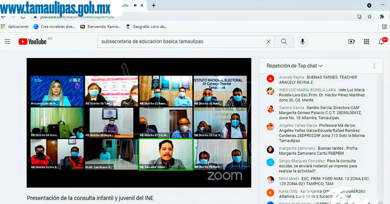Viewport: 390px width, 204px height.
Task: Click the Zoom meeting video player
Action: coord(139,122)
